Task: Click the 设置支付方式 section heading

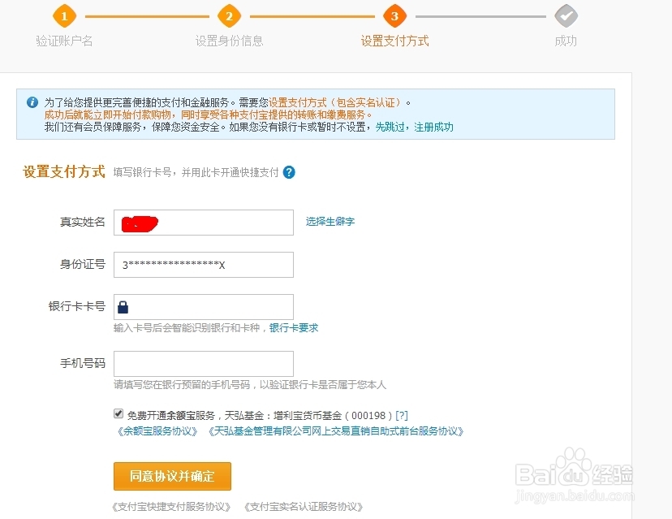Action: (x=64, y=171)
